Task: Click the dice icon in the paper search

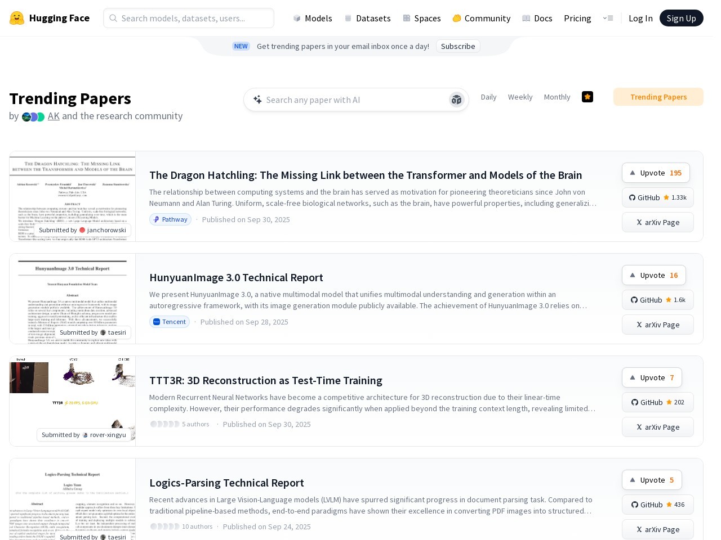Action: [456, 100]
